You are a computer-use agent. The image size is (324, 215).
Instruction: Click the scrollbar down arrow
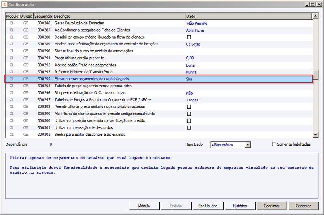[x=315, y=135]
